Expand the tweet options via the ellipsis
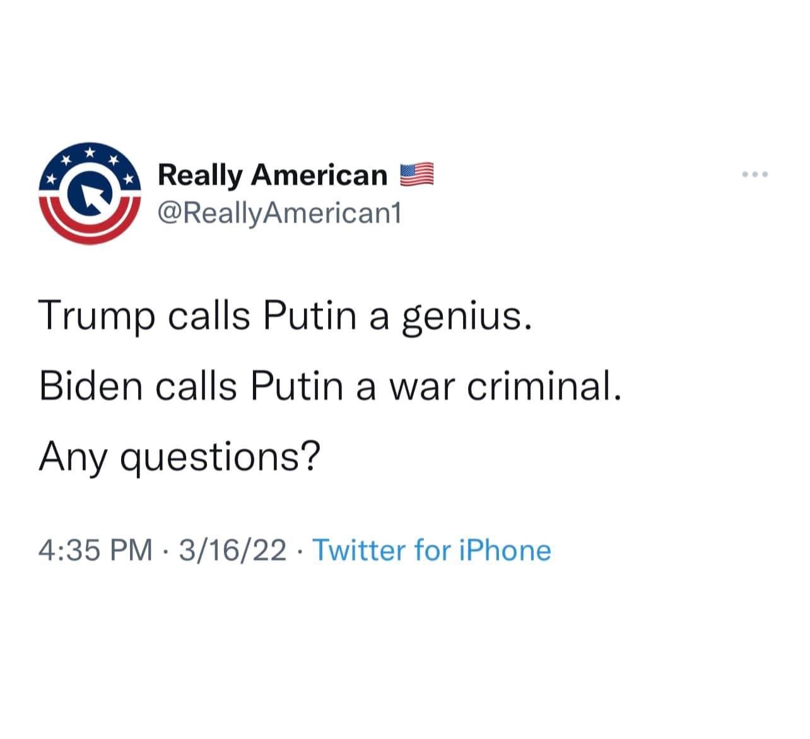 coord(755,174)
